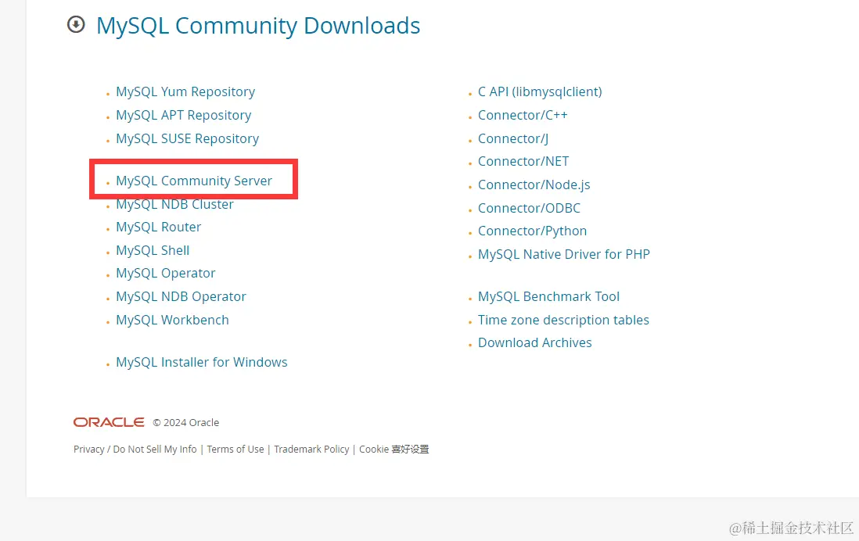Go to Connector/ODBC downloads
859x541 pixels.
coord(529,208)
